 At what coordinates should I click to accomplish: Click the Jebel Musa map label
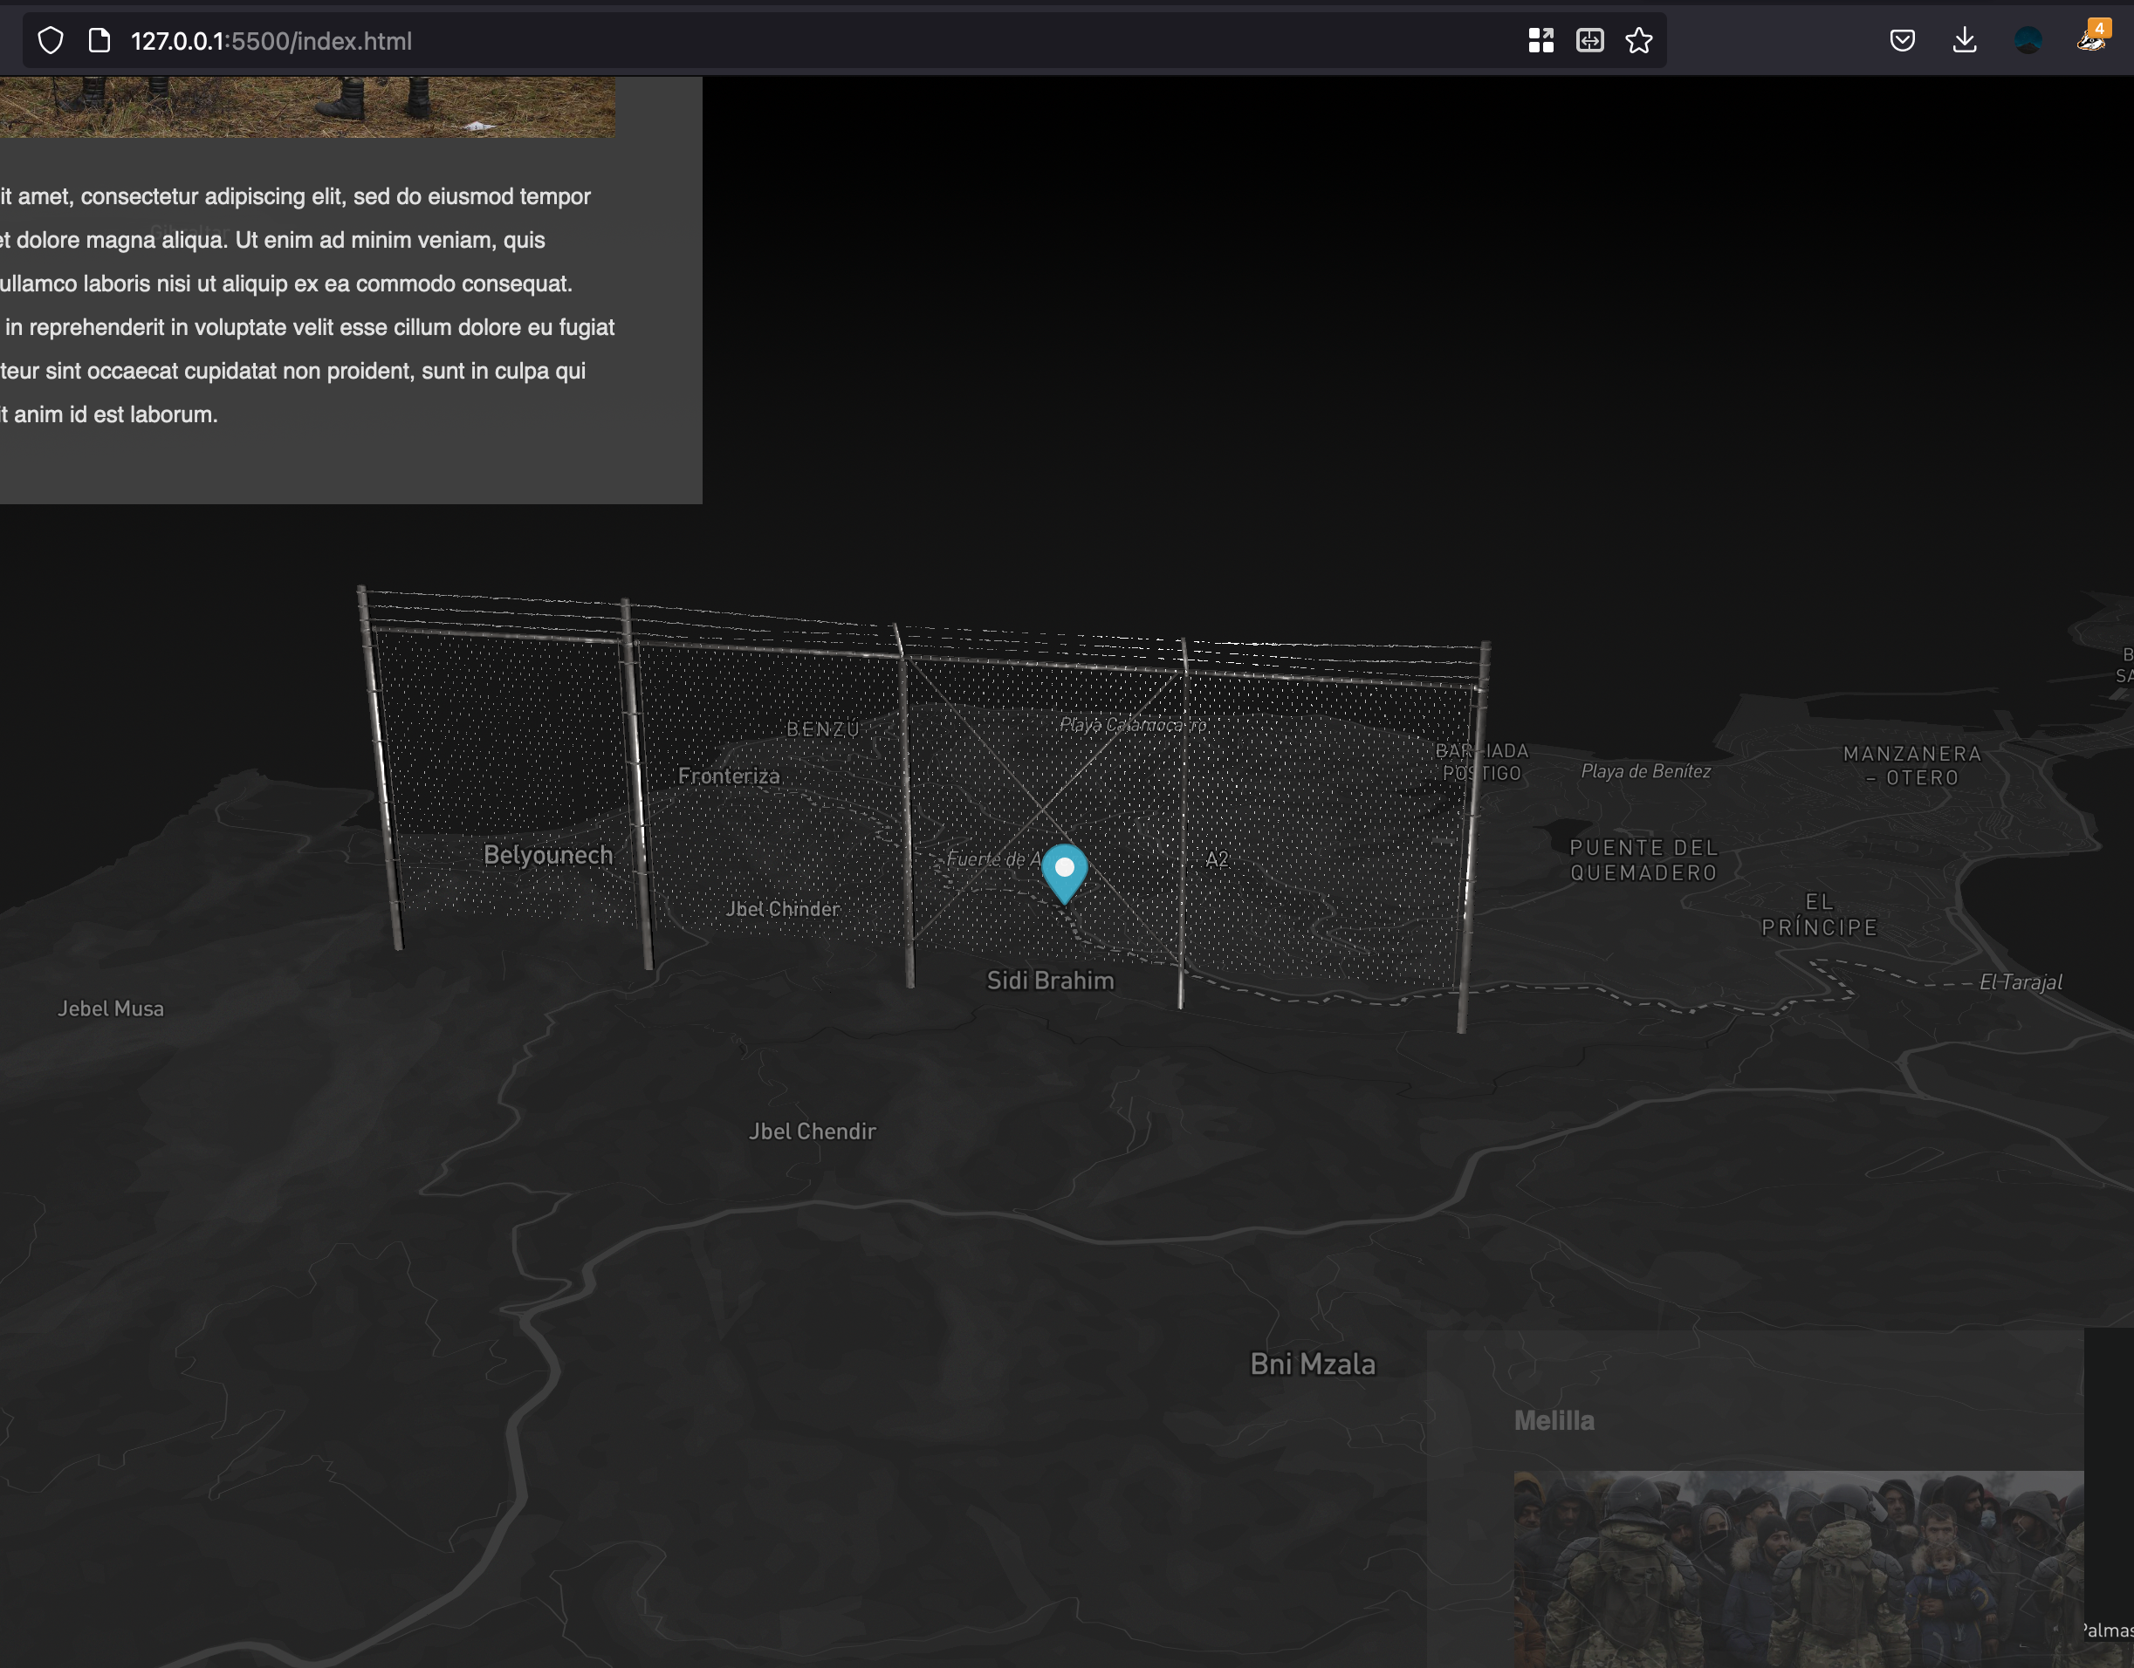(x=111, y=1008)
